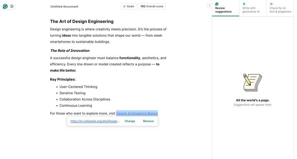The height and width of the screenshot is (159, 297).
Task: Click the bold word ideas
Action: [66, 35]
